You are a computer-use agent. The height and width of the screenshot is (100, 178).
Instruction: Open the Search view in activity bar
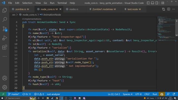click(x=4, y=19)
